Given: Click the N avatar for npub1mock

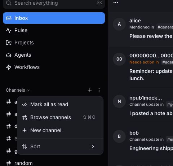Looking at the screenshot, I should click(x=119, y=101).
